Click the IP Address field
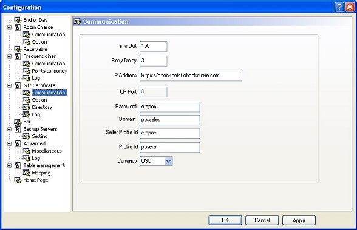 (x=191, y=76)
